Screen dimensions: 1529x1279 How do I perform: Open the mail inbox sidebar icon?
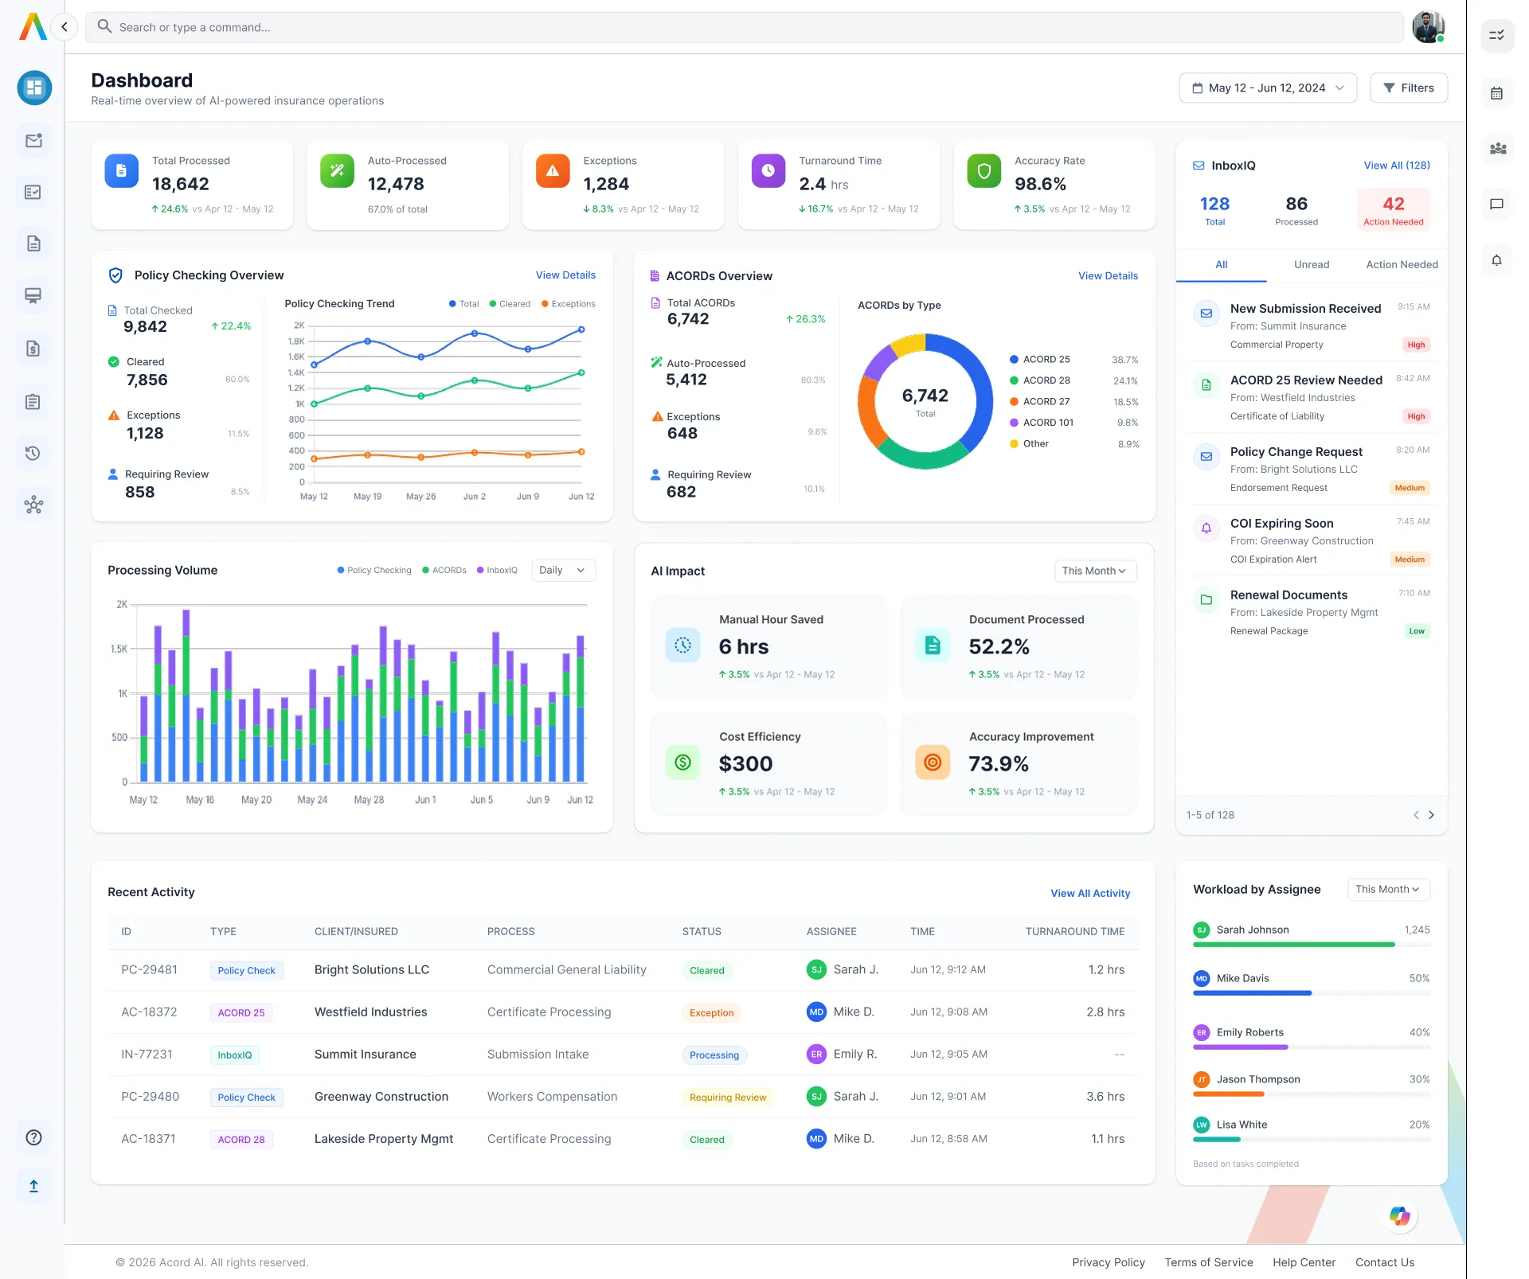coord(33,141)
